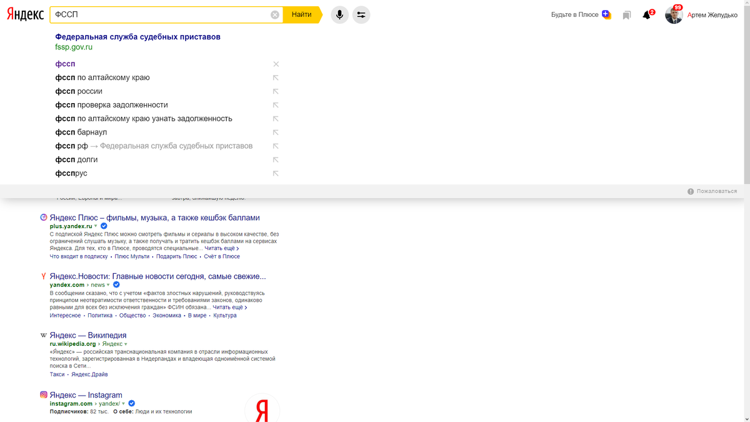Open the Культура news sitelink
This screenshot has height=422, width=750.
[x=225, y=315]
